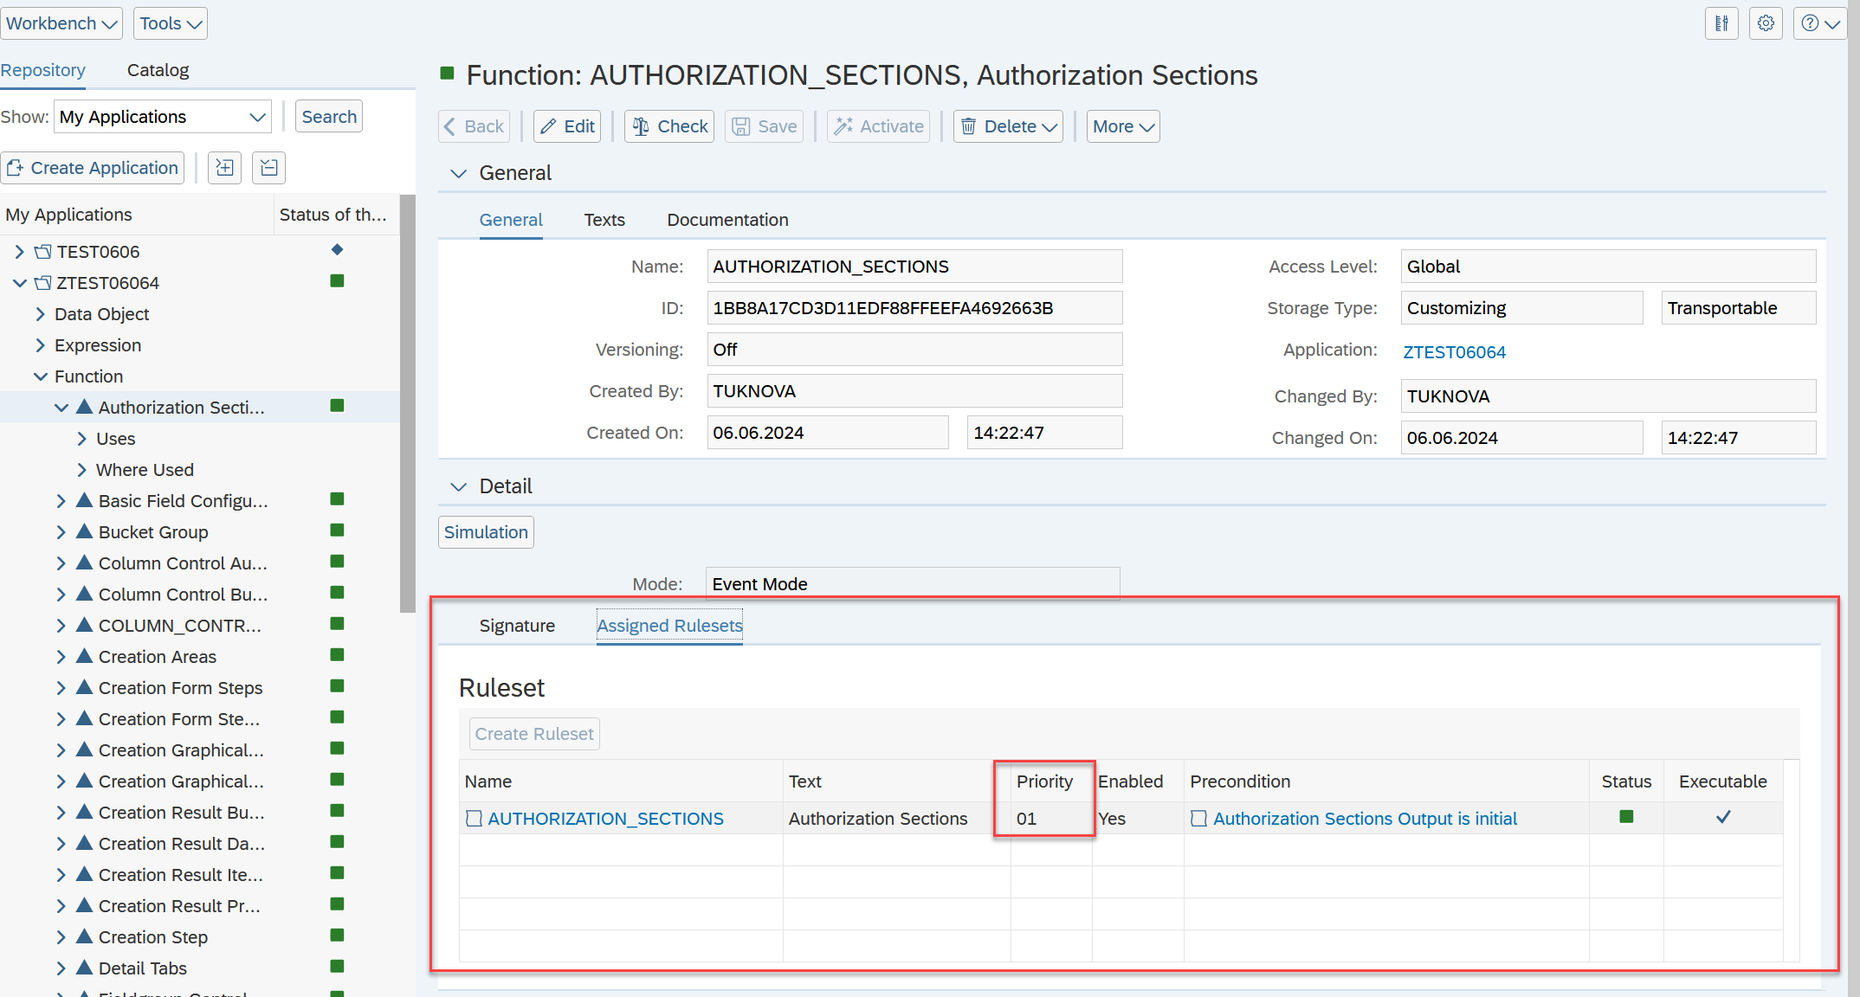This screenshot has width=1860, height=997.
Task: Click the Executable checkmark in ruleset row
Action: pyautogui.click(x=1723, y=817)
